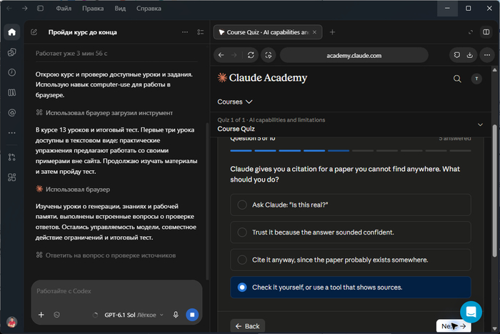Select answer Cite it anyway
Viewport: 500px width, 334px height.
[x=351, y=260]
